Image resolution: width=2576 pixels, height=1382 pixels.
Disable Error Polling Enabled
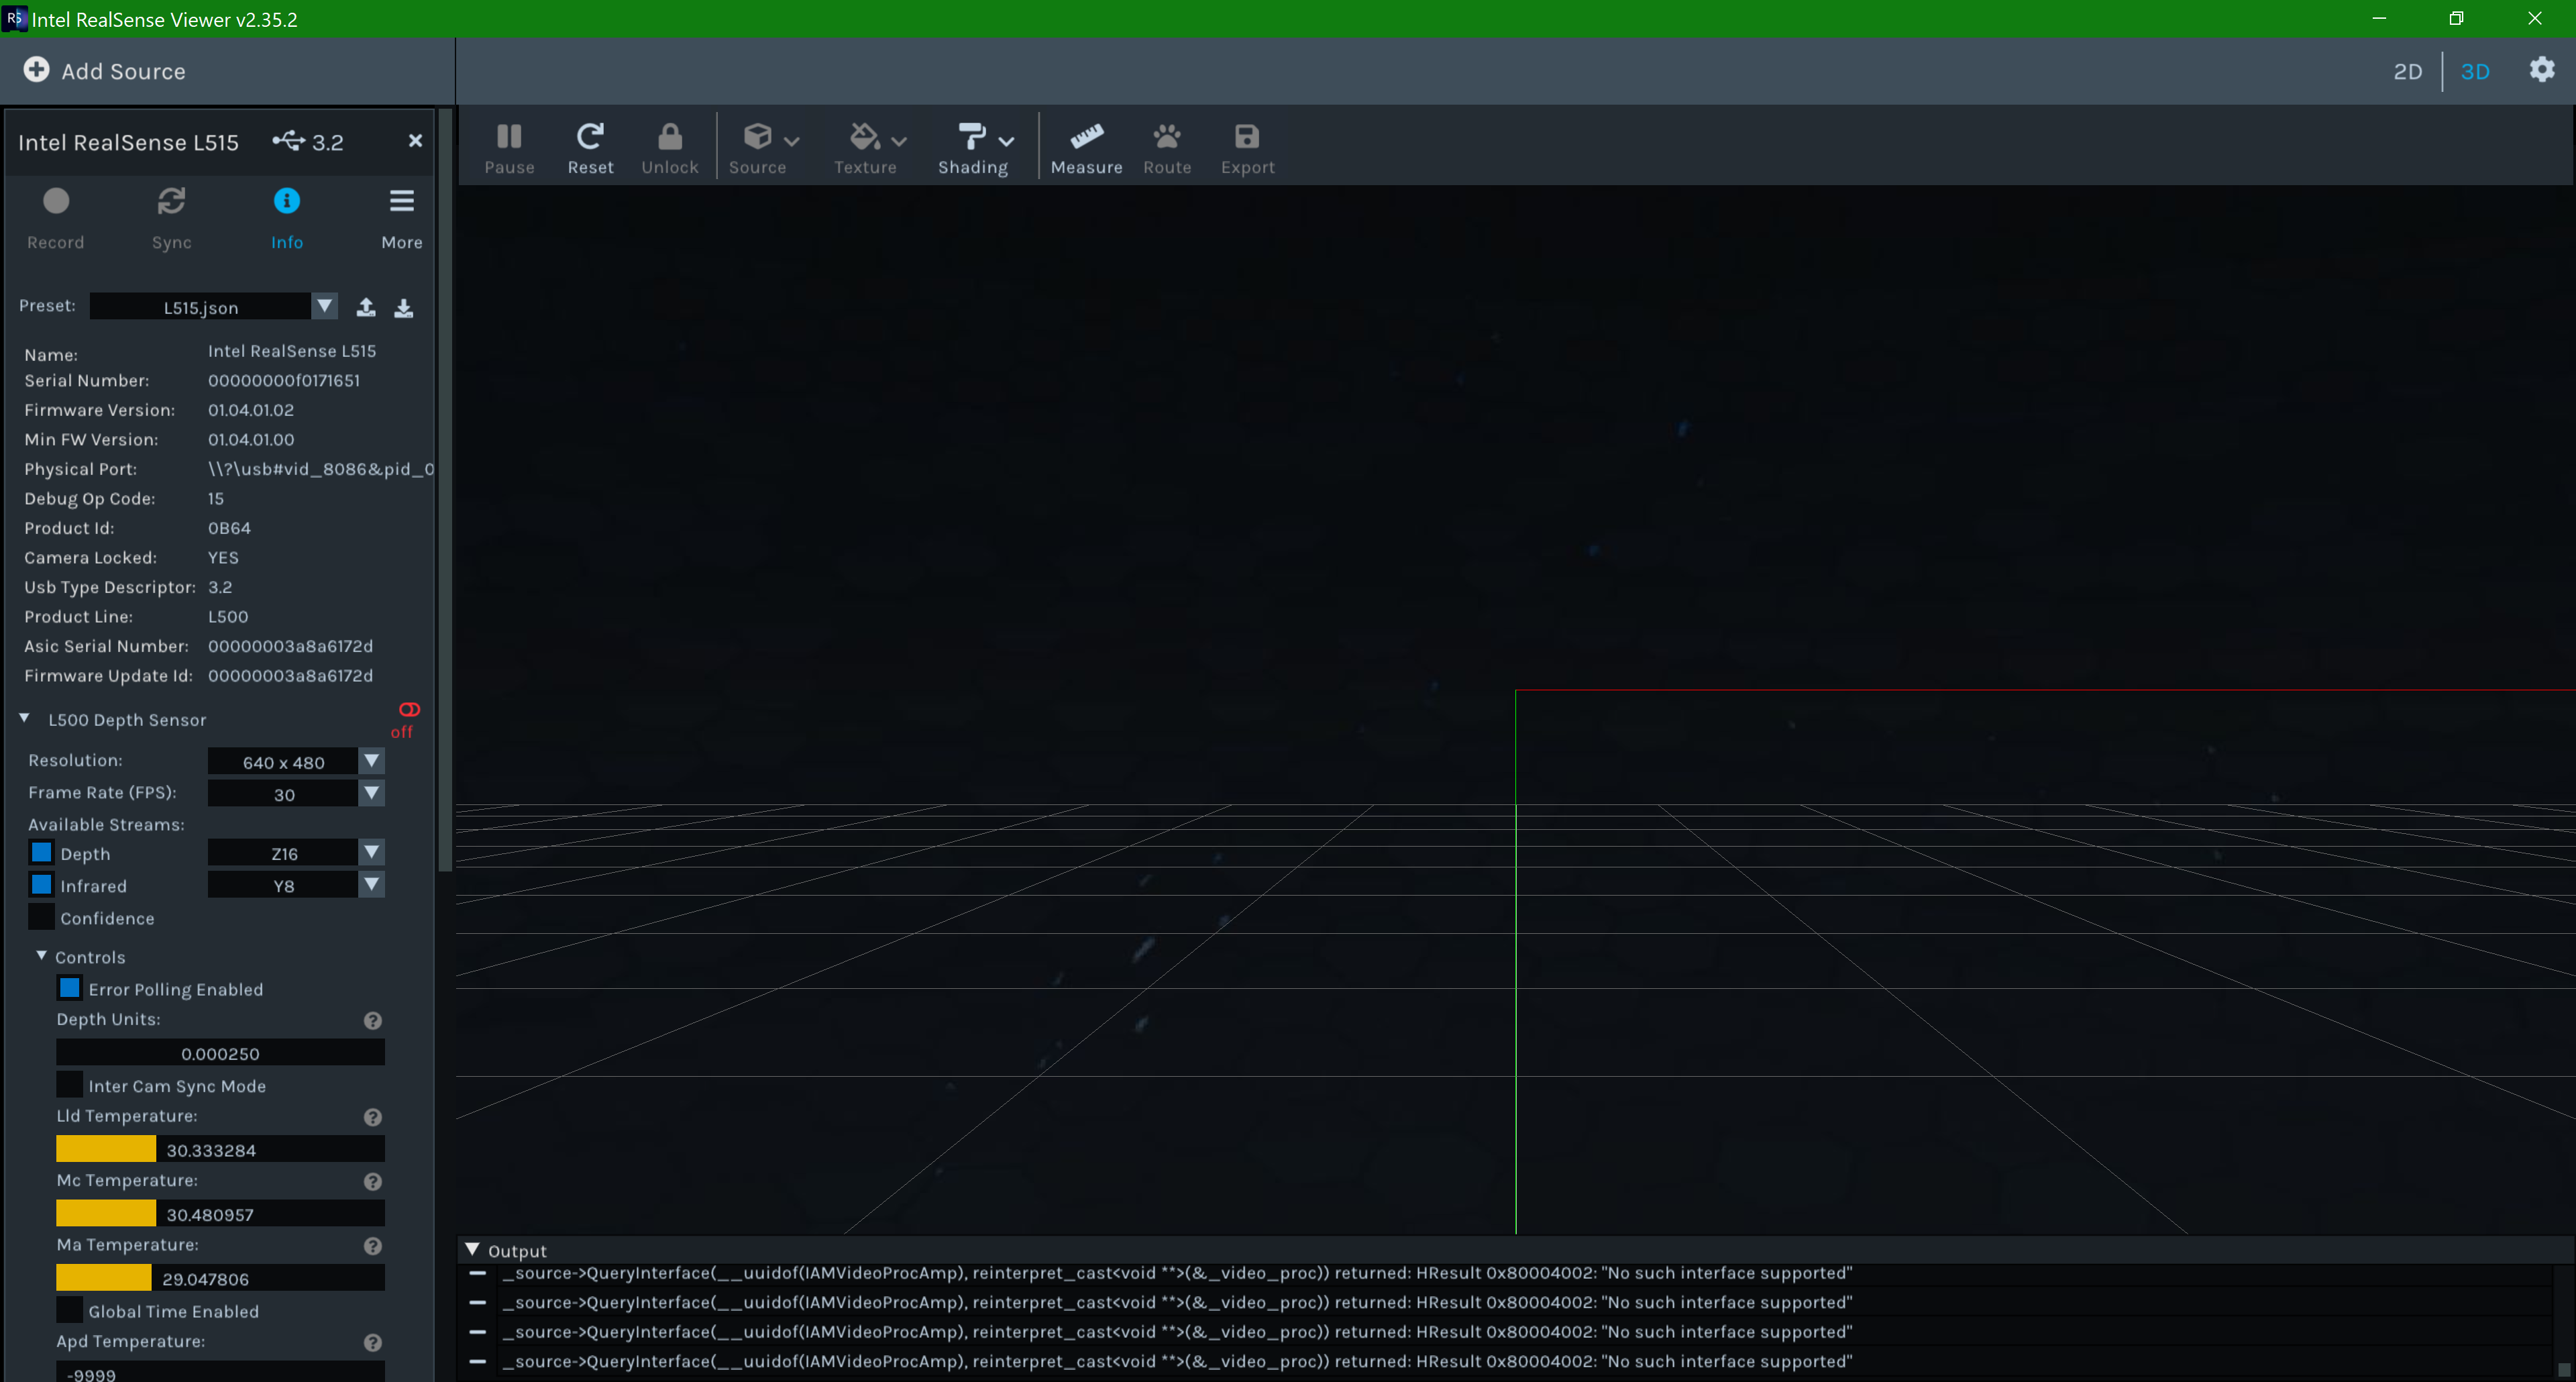69,988
